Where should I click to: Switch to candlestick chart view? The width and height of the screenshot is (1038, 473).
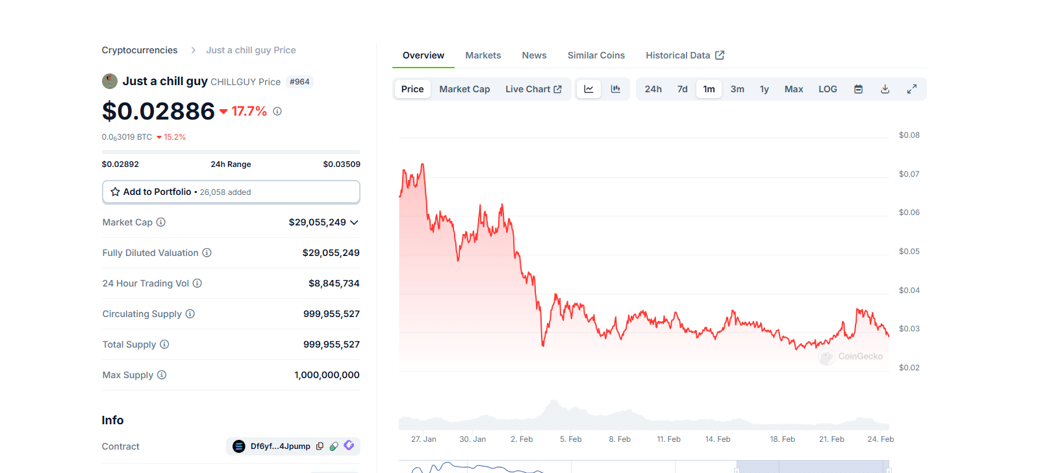point(615,89)
